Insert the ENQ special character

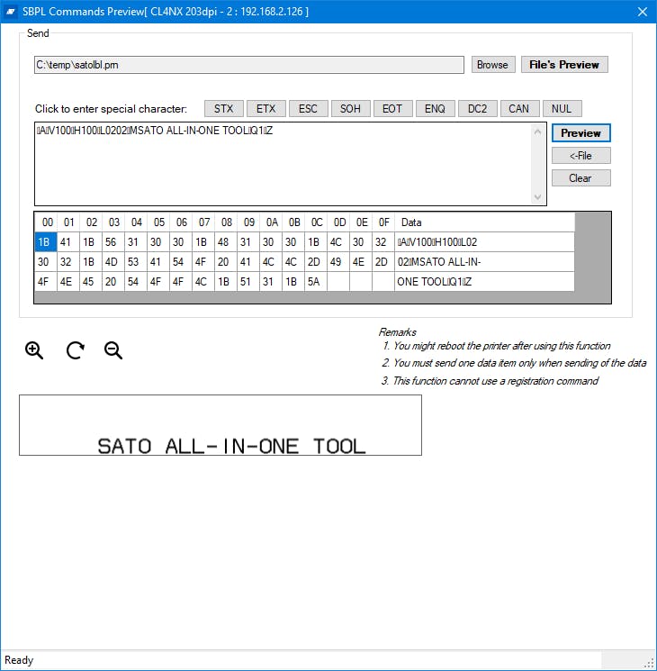(x=435, y=109)
